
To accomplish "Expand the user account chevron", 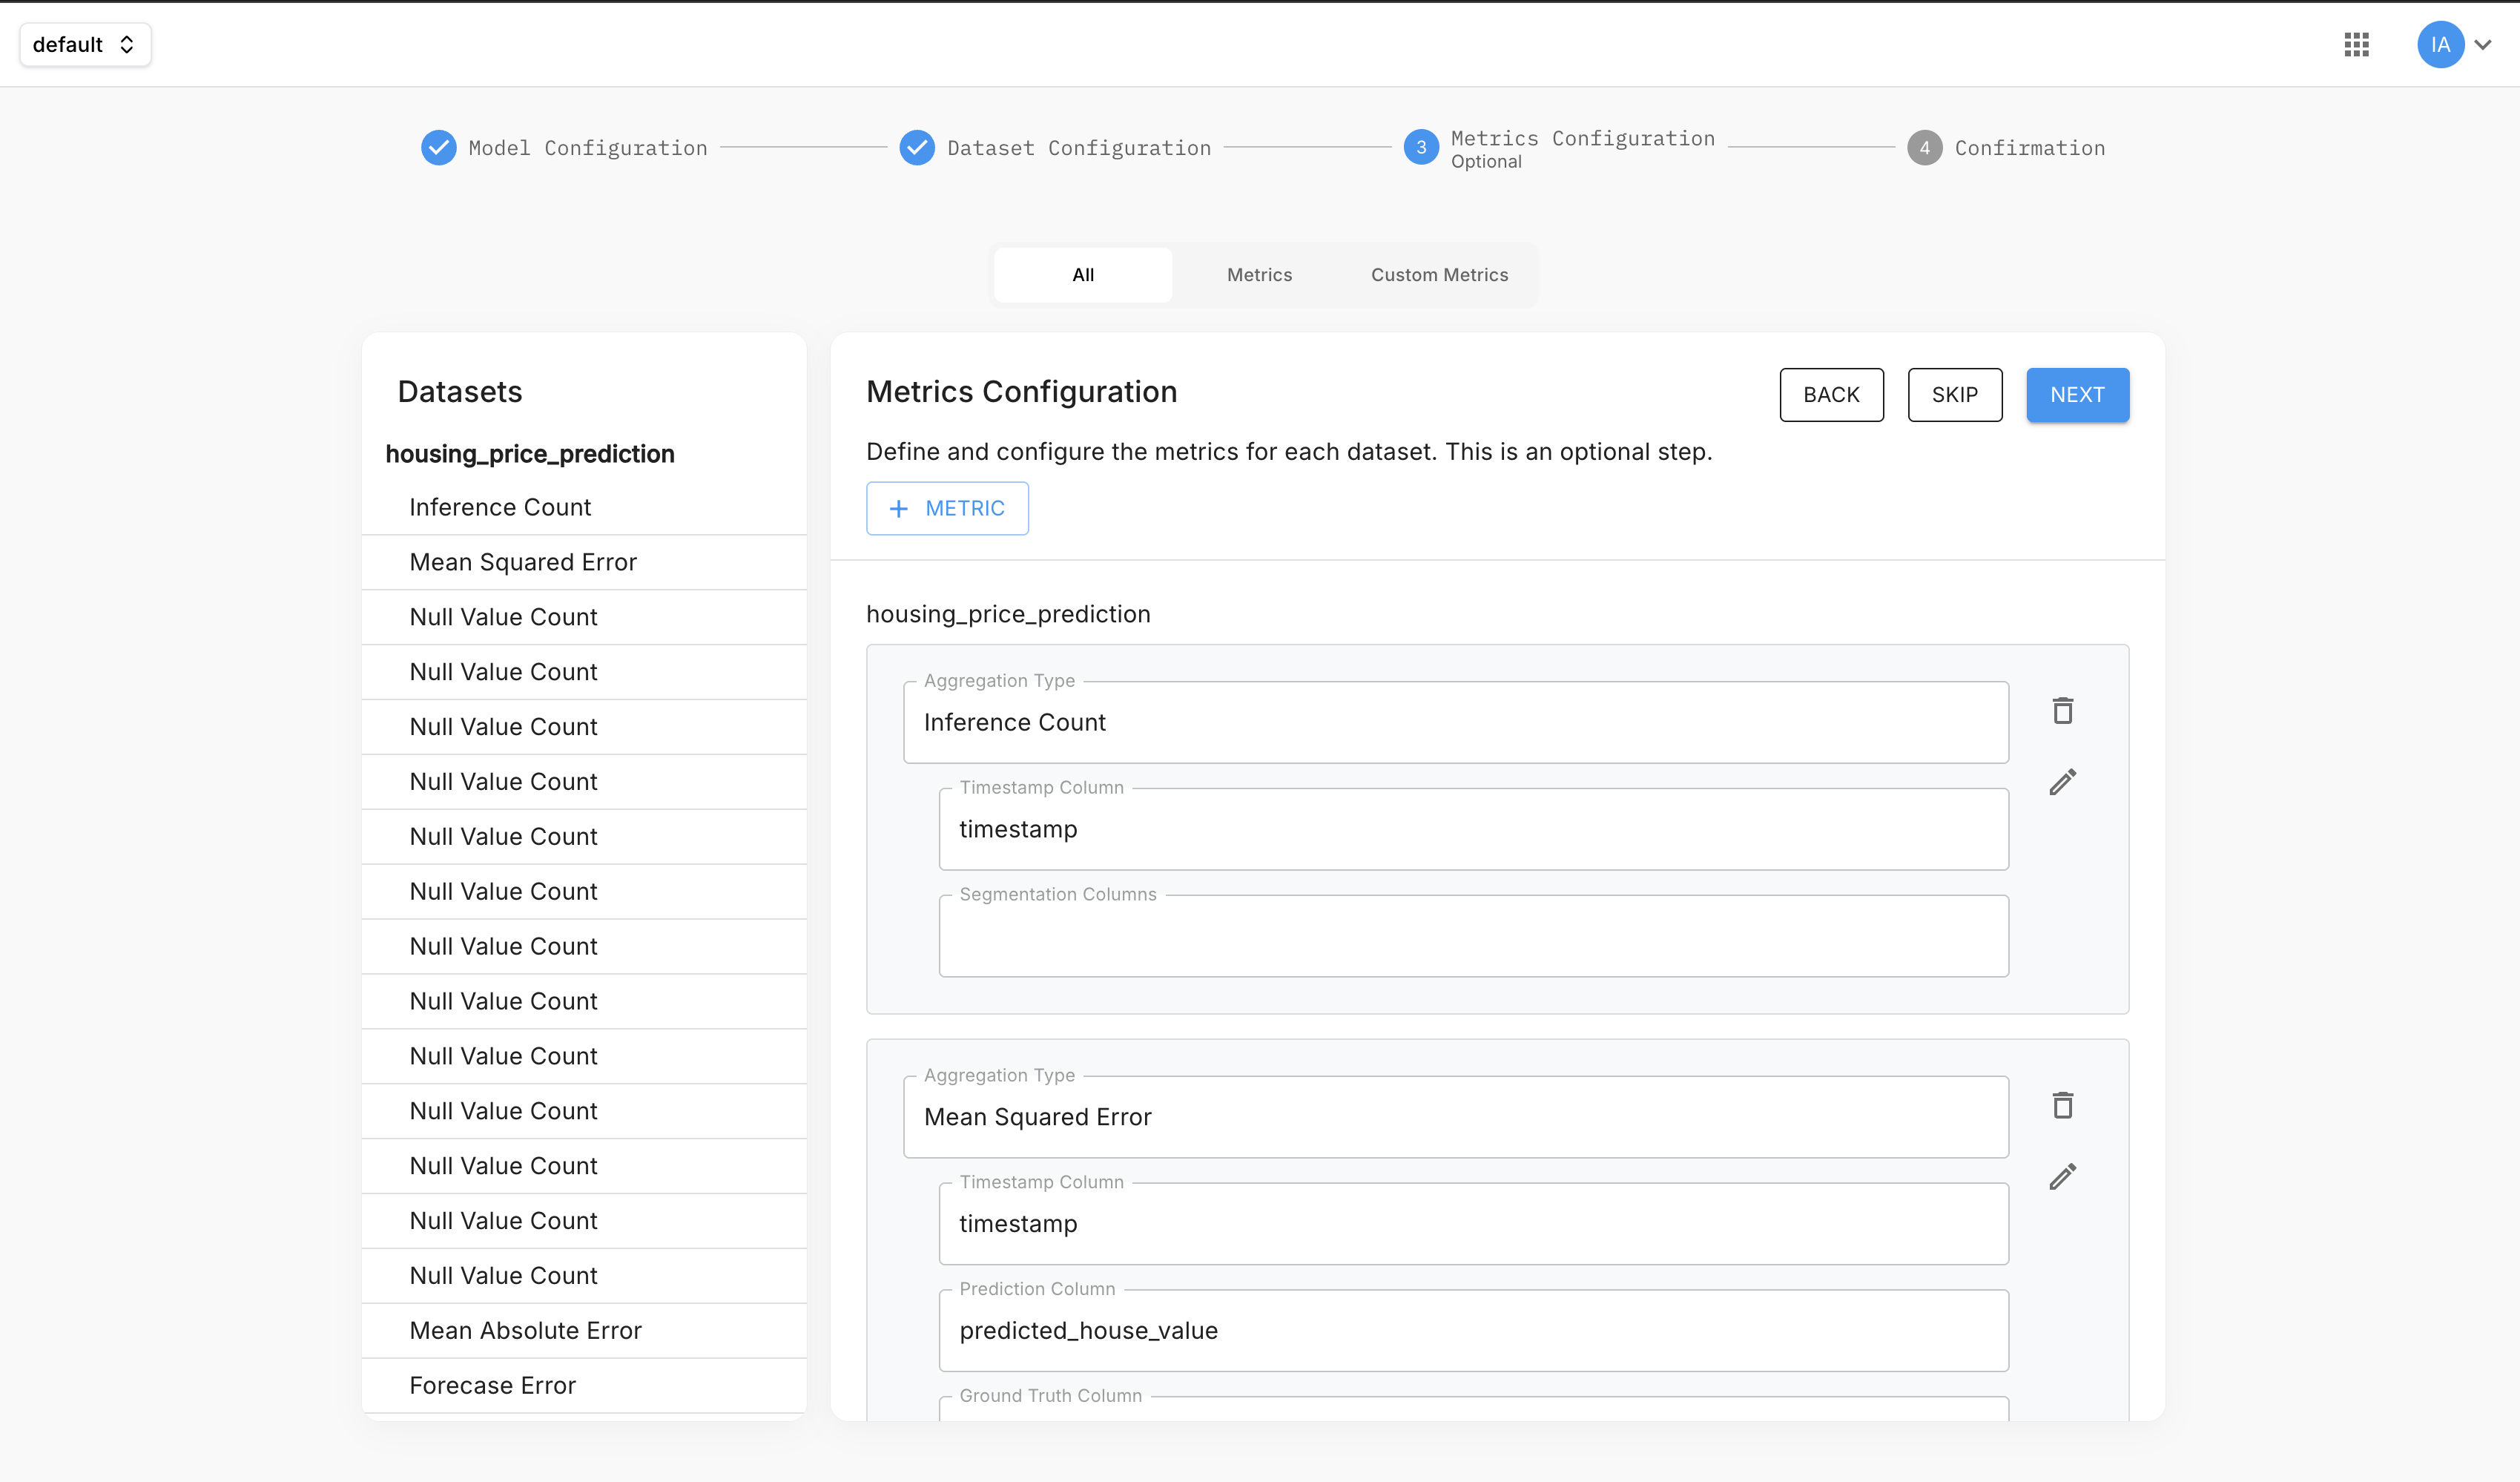I will tap(2483, 44).
